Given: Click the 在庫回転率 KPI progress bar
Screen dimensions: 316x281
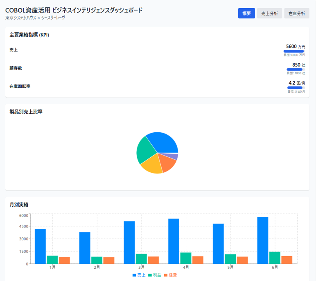Looking at the screenshot, I should point(296,88).
